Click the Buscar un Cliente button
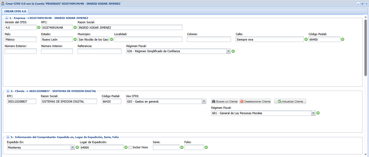Image resolution: width=369 pixels, height=157 pixels. (x=224, y=102)
